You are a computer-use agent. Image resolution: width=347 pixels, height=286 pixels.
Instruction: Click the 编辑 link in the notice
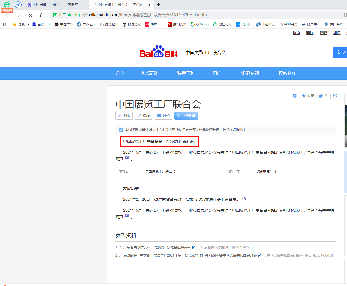coord(236,130)
